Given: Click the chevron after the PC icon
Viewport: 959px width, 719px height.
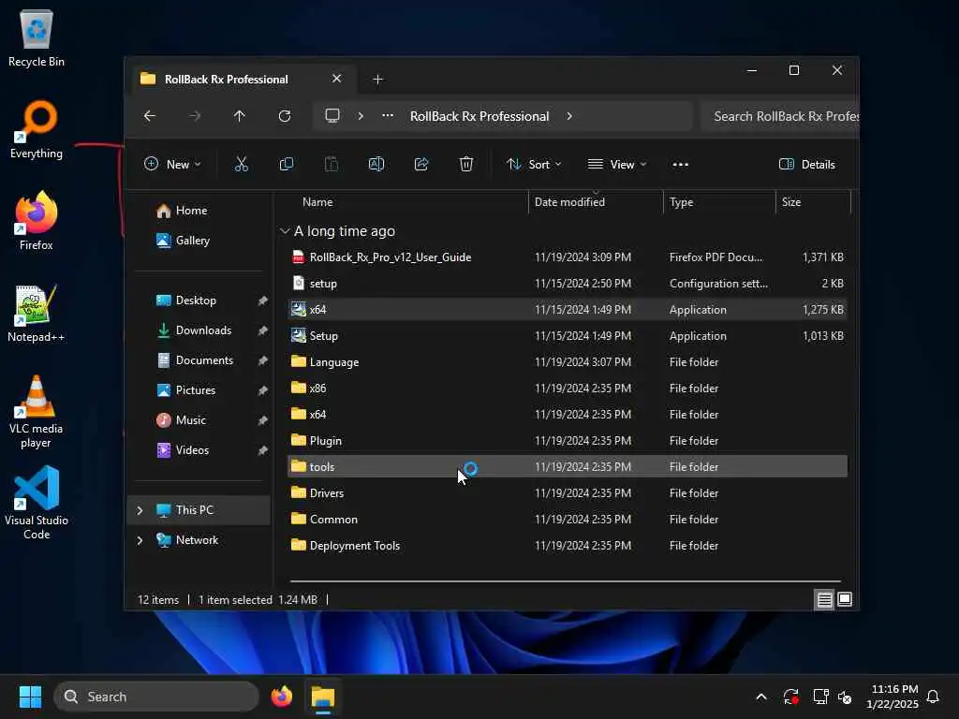Looking at the screenshot, I should click(x=361, y=116).
